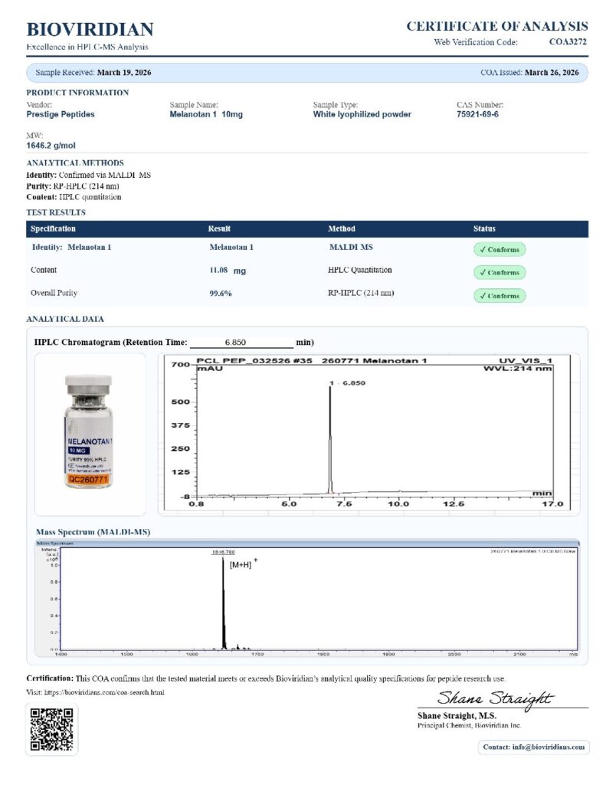Click the Identity row Conforms badge
Screen dimensions: 606x785
point(500,249)
